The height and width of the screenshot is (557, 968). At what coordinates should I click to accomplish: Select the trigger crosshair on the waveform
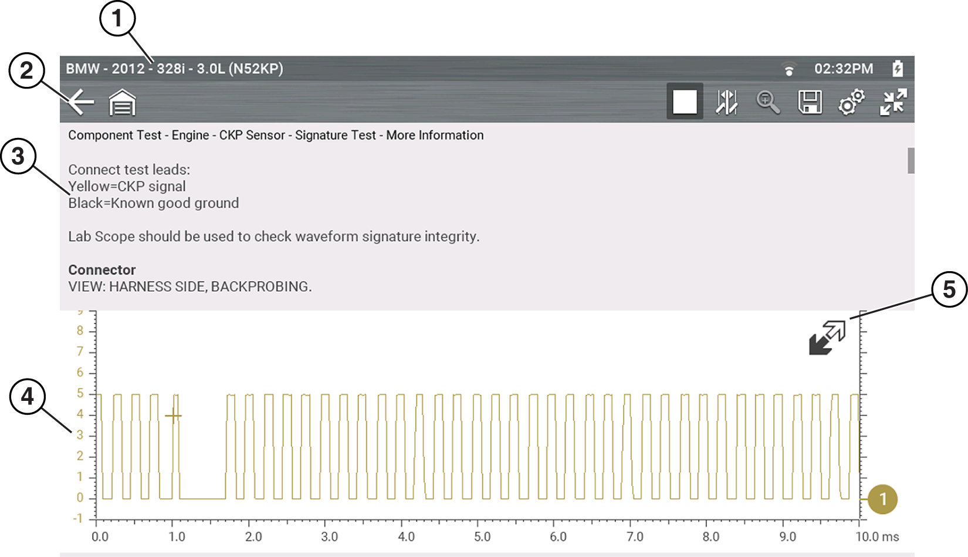(173, 416)
